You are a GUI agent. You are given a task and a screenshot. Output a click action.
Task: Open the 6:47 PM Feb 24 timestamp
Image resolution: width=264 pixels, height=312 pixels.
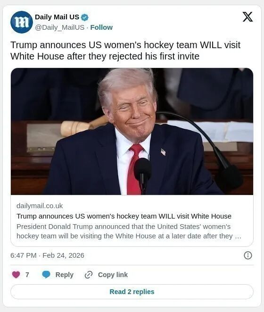[x=47, y=255]
